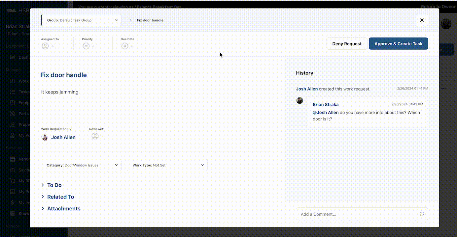The width and height of the screenshot is (457, 237).
Task: Click Josh Allen under Work Requested By
Action: [63, 137]
